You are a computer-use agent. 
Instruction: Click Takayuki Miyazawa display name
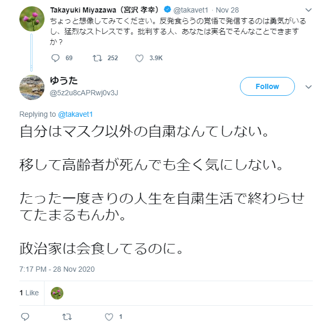104,10
